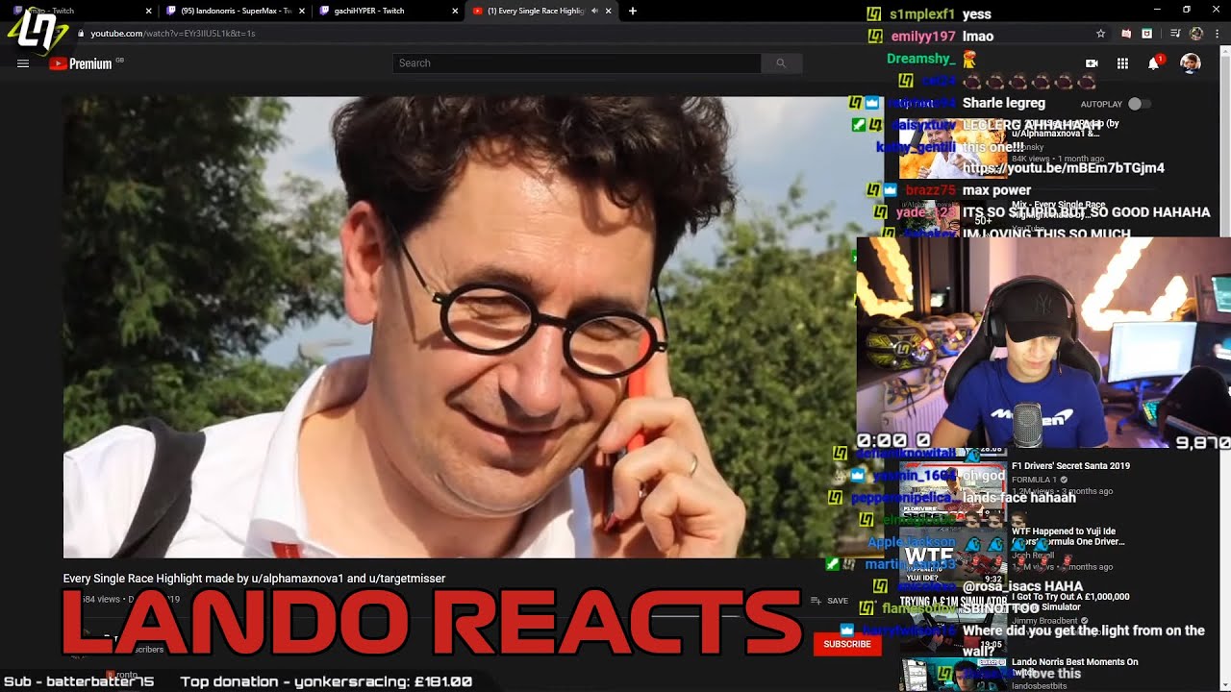The image size is (1231, 692).
Task: Click chat username emilyy197
Action: pyautogui.click(x=923, y=37)
